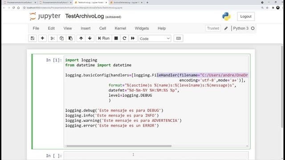285x160 pixels.
Task: Click the browser back arrow
Action: (4, 8)
